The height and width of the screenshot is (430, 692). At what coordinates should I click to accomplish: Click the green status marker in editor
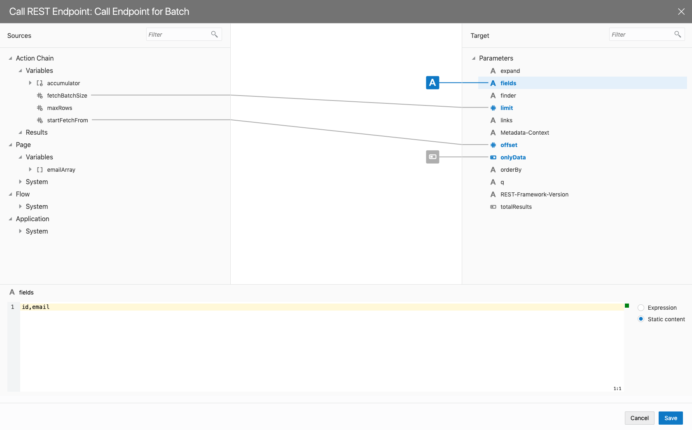click(627, 306)
